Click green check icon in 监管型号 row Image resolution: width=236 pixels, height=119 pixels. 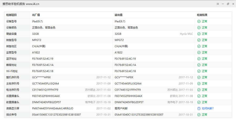pos(199,52)
